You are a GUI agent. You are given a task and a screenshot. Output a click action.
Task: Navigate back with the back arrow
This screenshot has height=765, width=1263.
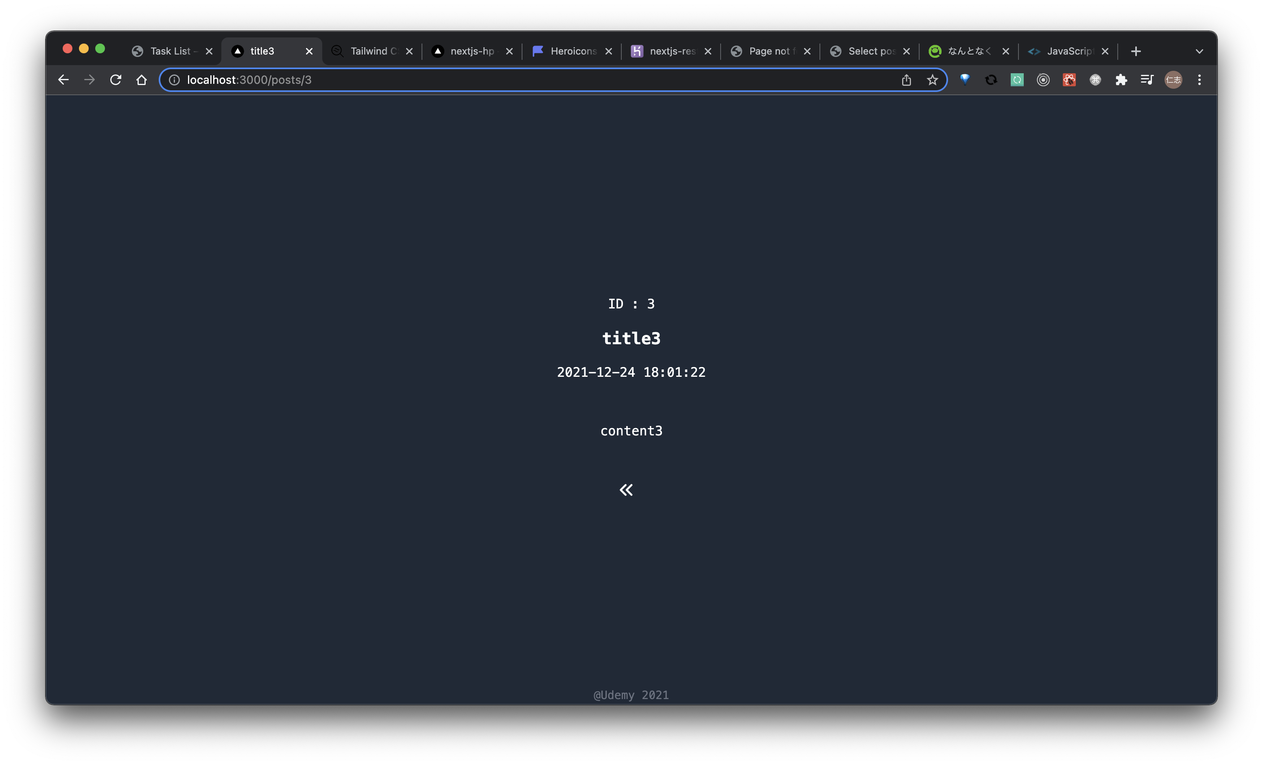click(x=63, y=80)
